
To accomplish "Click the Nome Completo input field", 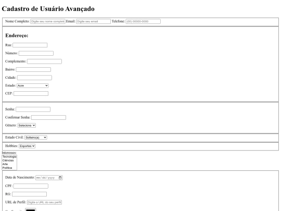I will point(48,21).
